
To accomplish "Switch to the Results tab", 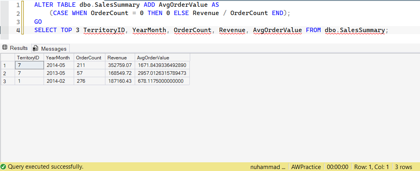I will point(15,48).
